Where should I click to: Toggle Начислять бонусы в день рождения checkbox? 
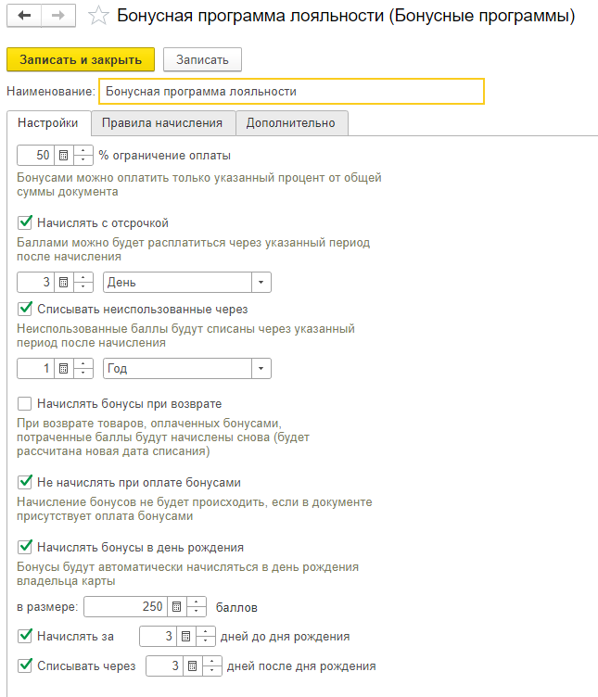coord(25,547)
